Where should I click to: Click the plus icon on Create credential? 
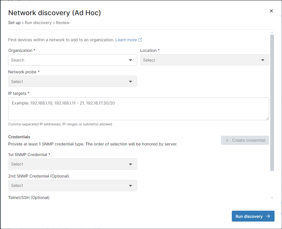point(227,140)
